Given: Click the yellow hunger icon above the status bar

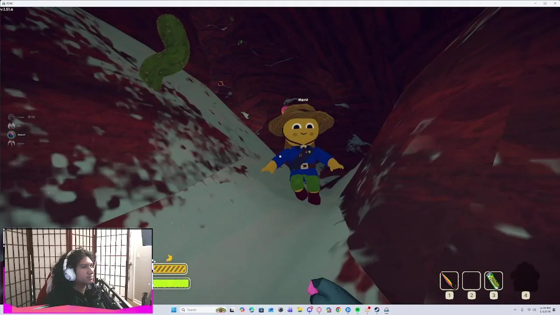Looking at the screenshot, I should (169, 259).
